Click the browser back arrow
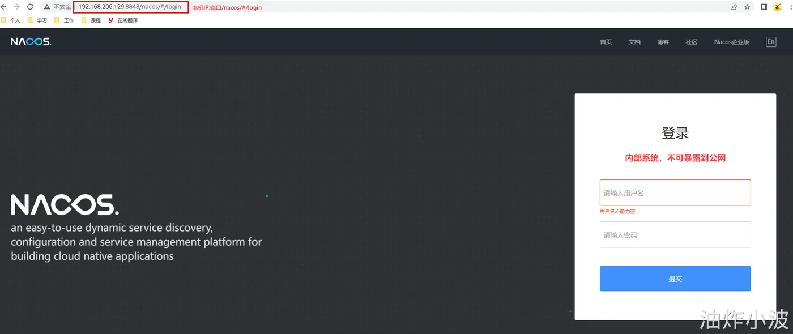Image resolution: width=793 pixels, height=334 pixels. (x=3, y=7)
